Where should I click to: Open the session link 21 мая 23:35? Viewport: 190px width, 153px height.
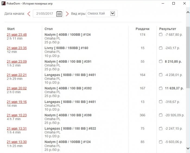17,48
